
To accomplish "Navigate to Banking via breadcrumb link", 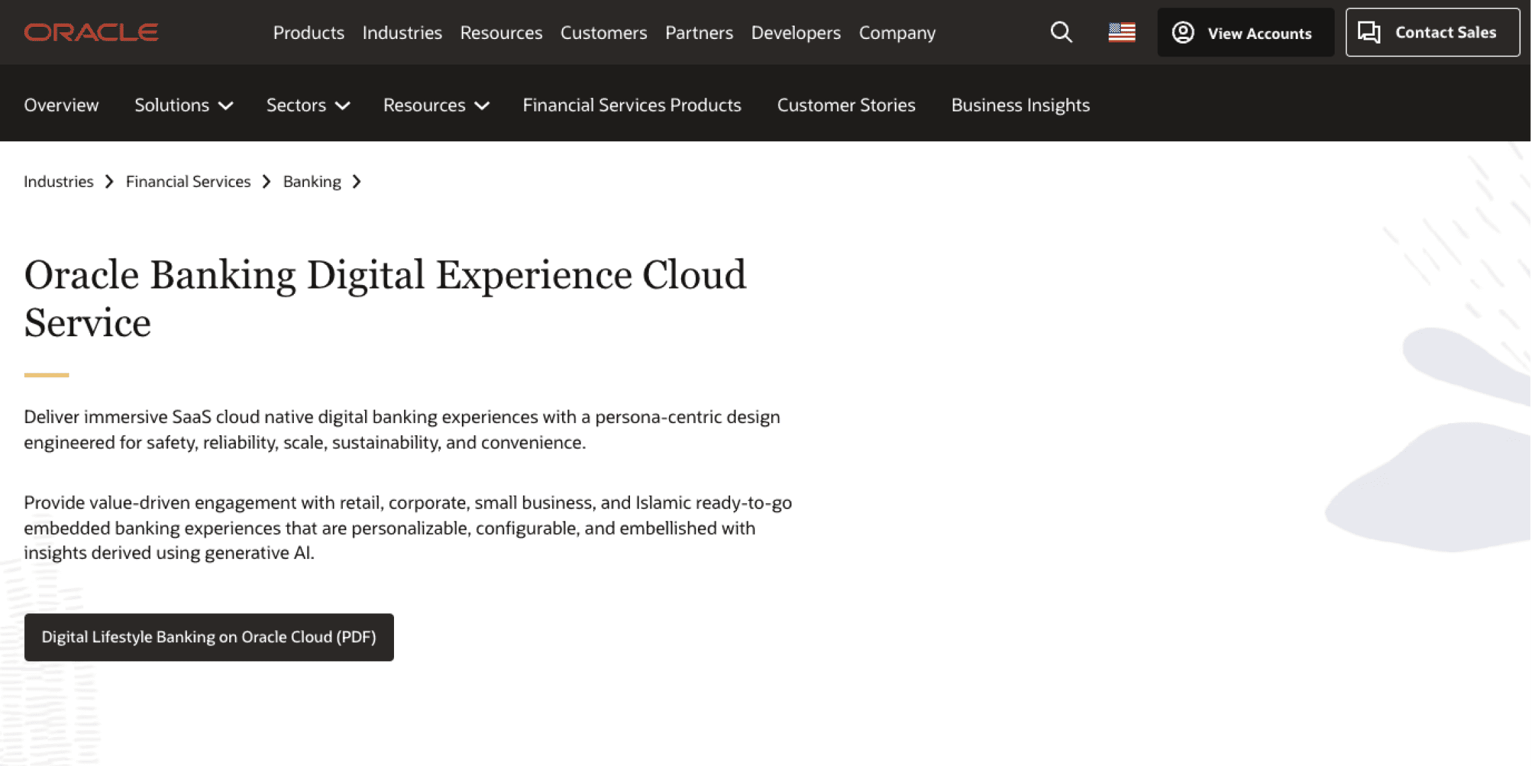I will 311,182.
